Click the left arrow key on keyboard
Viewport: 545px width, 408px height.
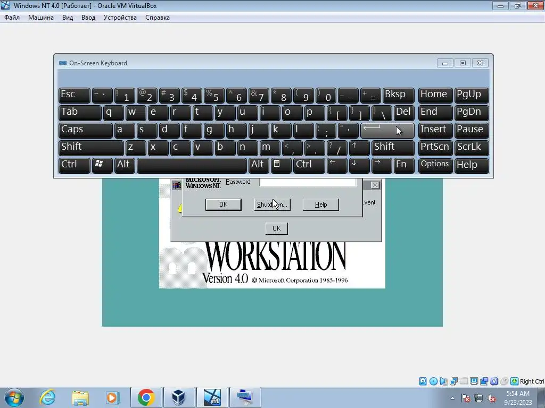click(337, 165)
